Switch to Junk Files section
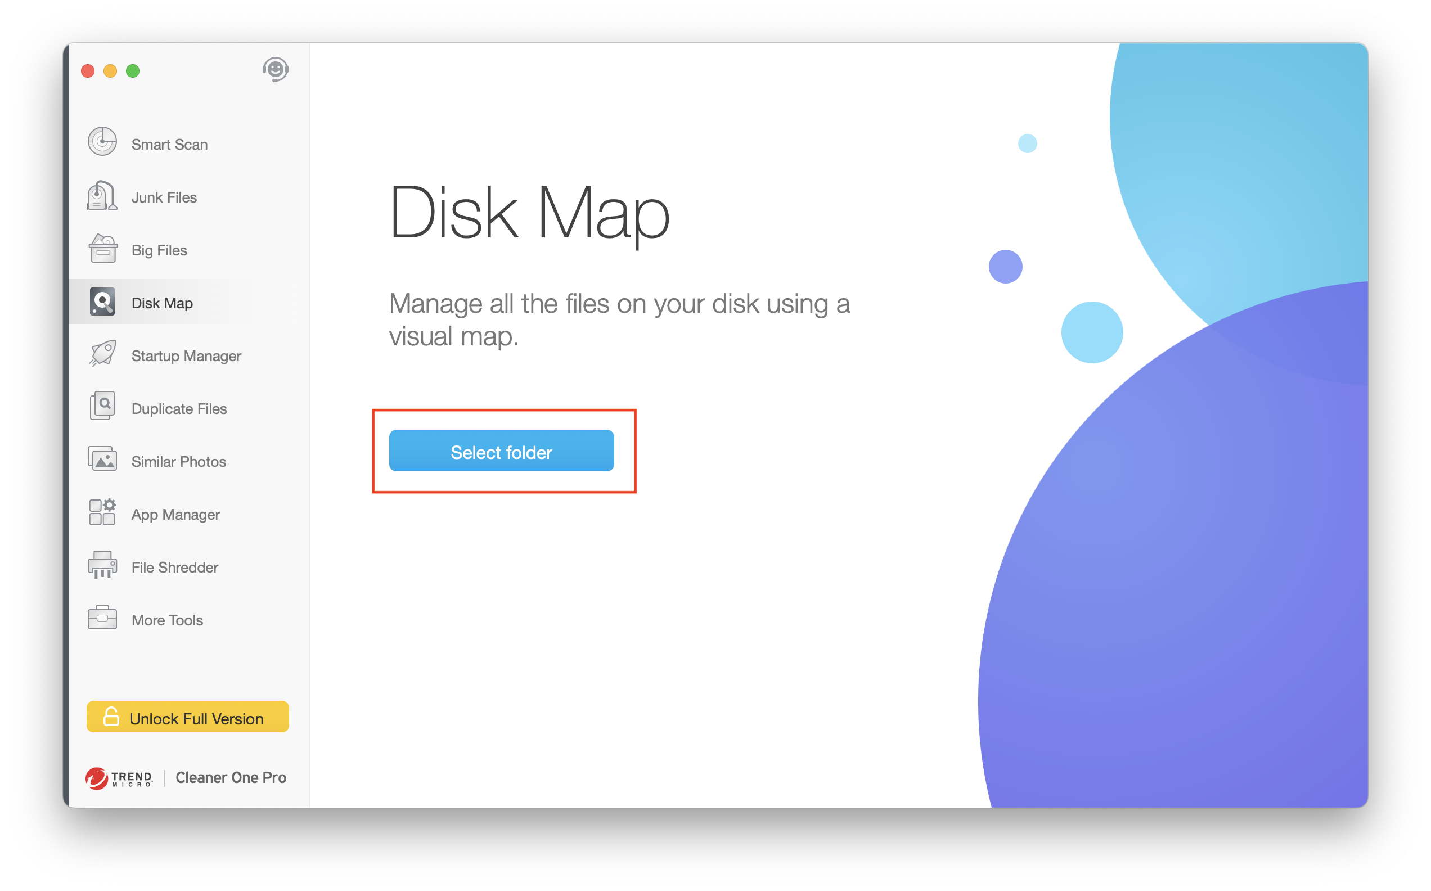 tap(164, 197)
